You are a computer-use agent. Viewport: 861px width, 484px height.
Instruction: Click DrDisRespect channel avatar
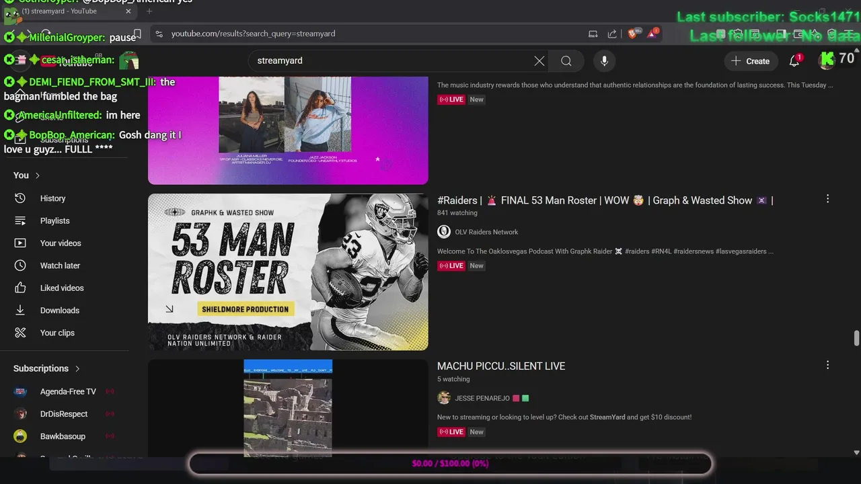[x=20, y=414]
